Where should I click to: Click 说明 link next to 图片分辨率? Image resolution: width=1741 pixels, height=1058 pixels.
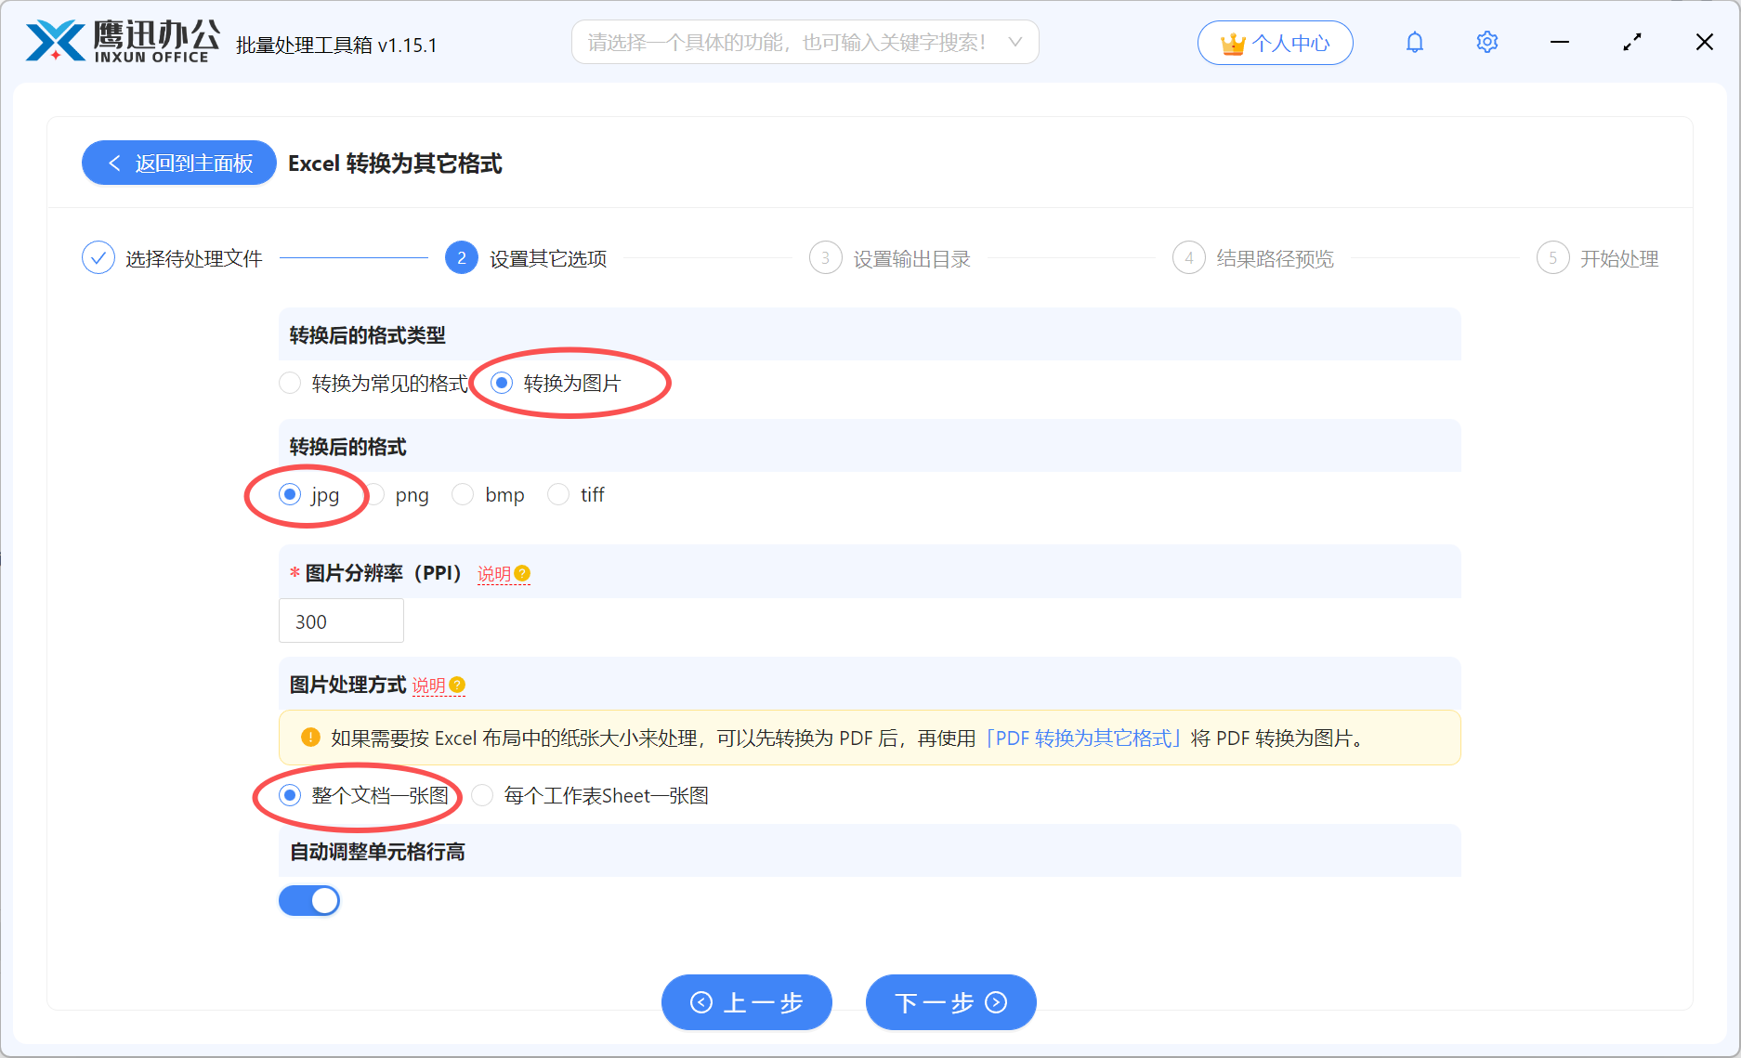[494, 574]
